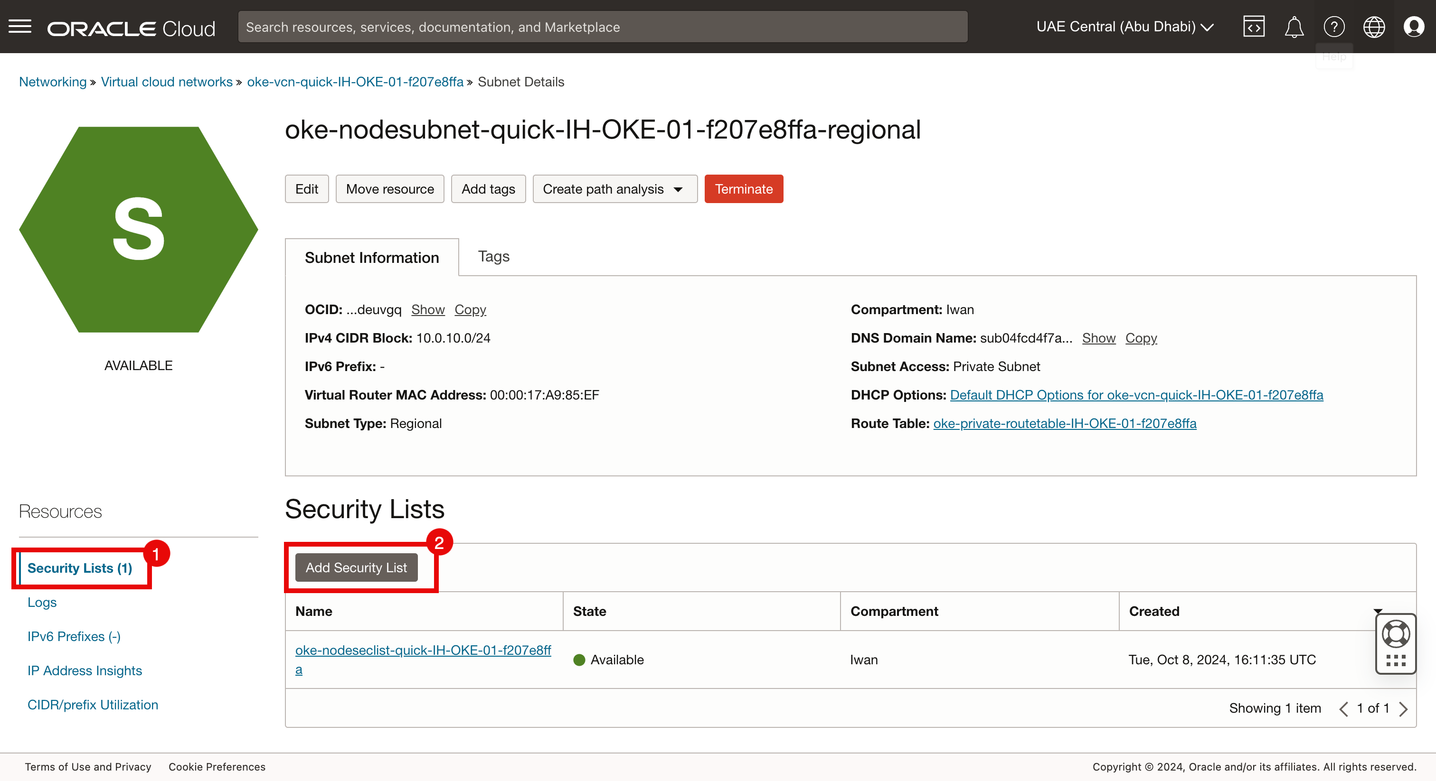Toggle sort arrow on Created column
The width and height of the screenshot is (1436, 781).
coord(1378,611)
